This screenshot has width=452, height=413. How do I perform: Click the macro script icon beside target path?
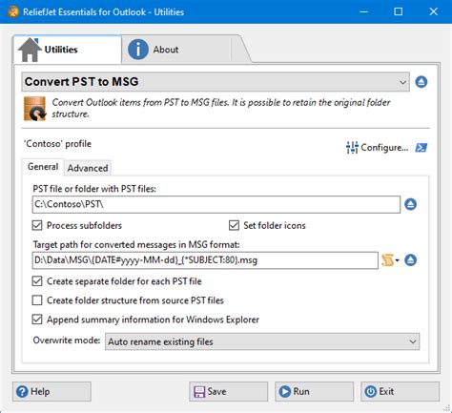pyautogui.click(x=387, y=260)
